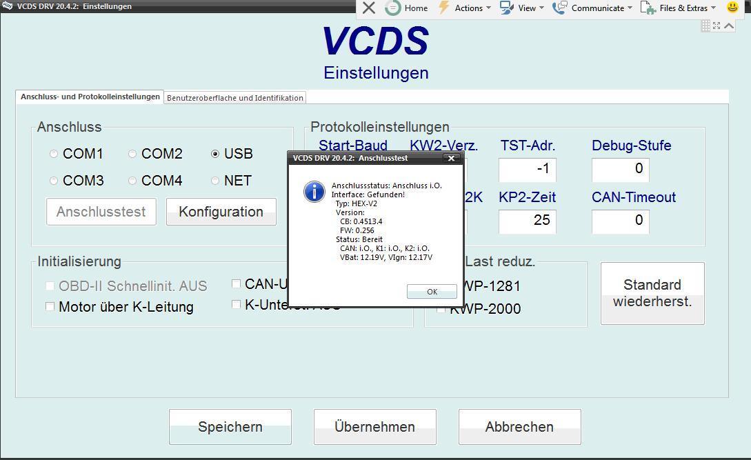Click the Standard wiederherst. button
This screenshot has height=460, width=751.
(x=651, y=293)
